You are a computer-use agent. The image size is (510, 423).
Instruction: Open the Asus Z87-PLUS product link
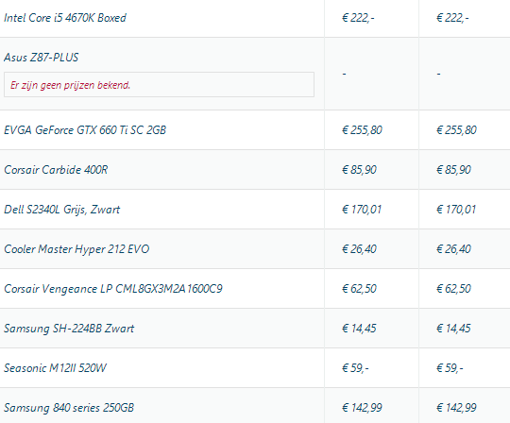(x=41, y=58)
